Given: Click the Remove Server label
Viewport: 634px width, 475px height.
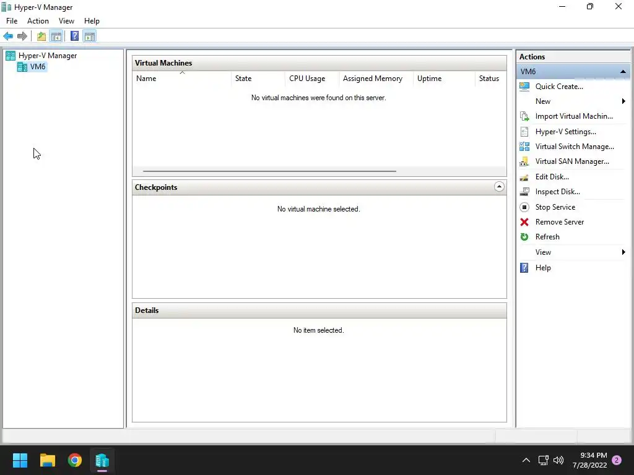Looking at the screenshot, I should coord(560,222).
